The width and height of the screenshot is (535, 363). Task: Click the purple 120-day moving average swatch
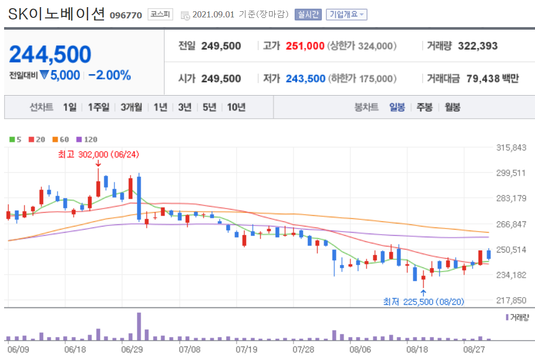click(x=79, y=139)
